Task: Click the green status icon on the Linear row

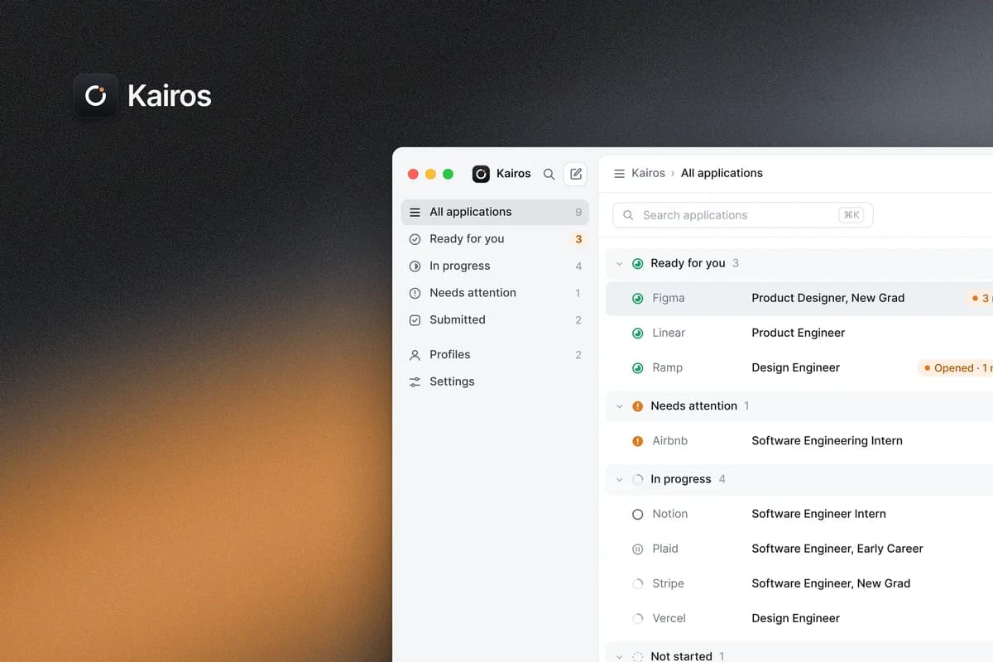Action: (x=637, y=333)
